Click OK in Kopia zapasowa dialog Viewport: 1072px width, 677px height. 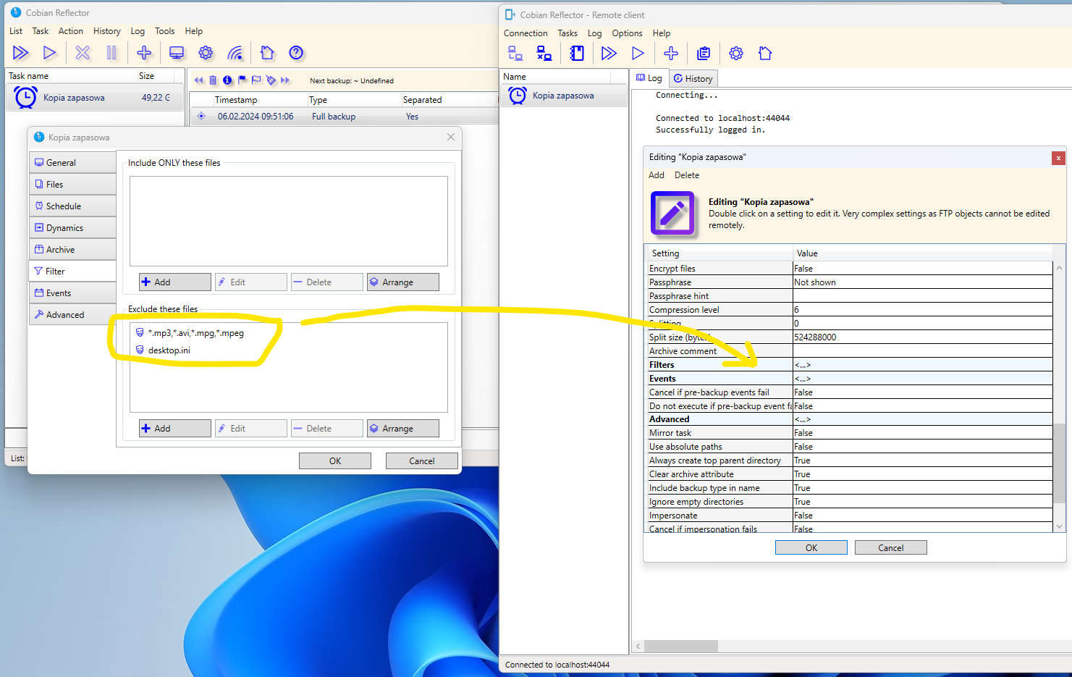tap(335, 461)
